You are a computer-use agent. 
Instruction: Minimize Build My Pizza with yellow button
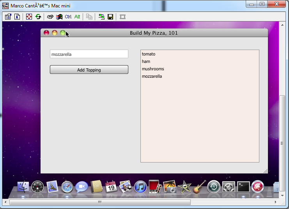55,33
